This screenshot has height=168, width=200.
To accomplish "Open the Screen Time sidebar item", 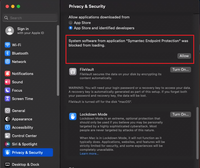I will (x=28, y=99).
